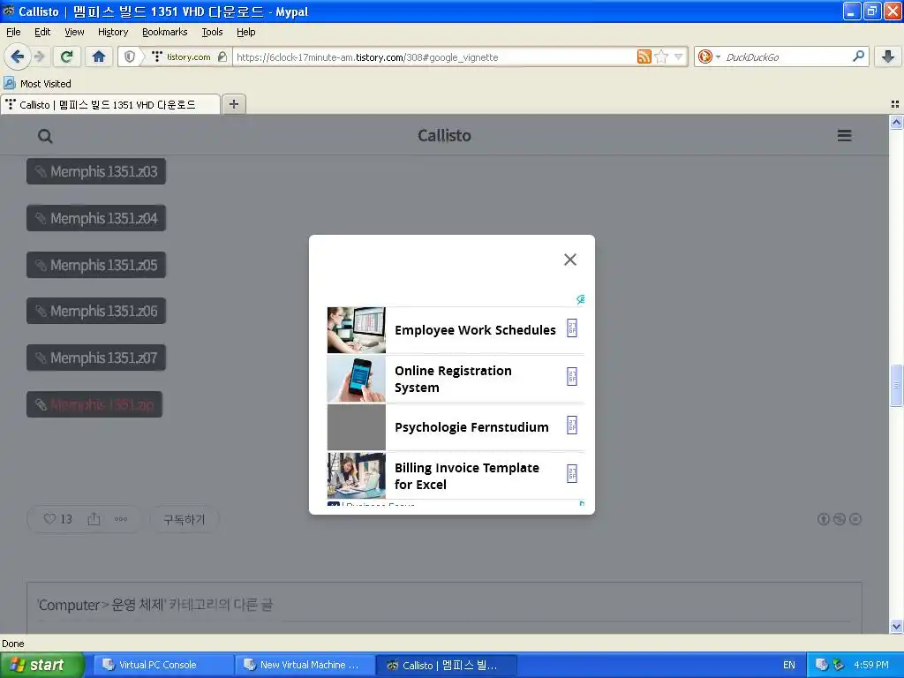Viewport: 904px width, 678px height.
Task: Click the blog search magnifier icon
Action: pos(45,136)
